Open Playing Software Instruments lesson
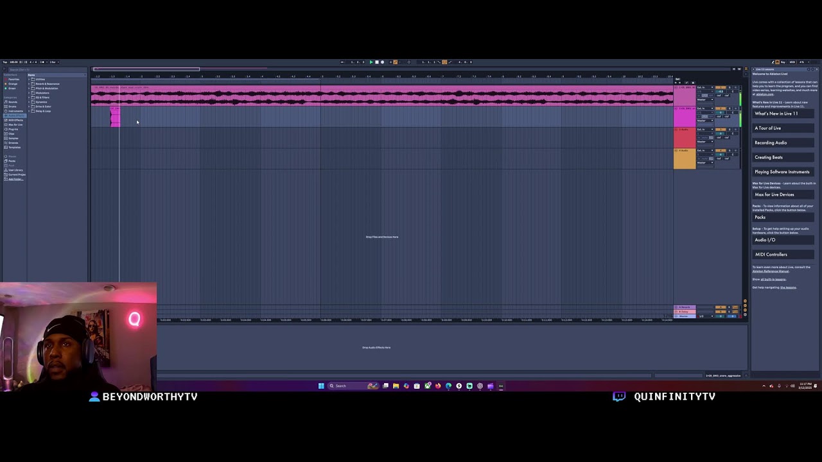 coord(782,172)
